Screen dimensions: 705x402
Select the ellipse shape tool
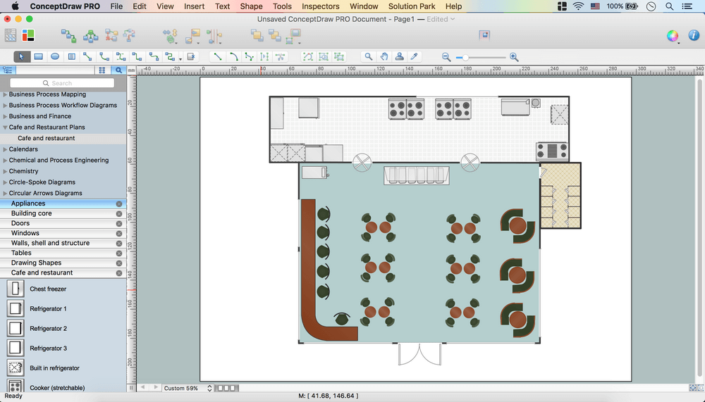(54, 56)
